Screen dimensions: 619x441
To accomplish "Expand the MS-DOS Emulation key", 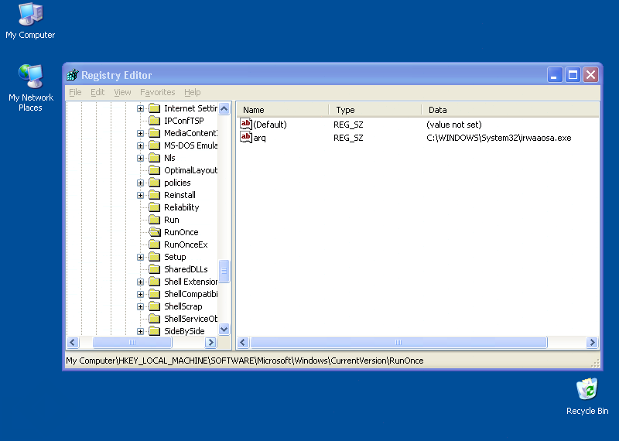I will pyautogui.click(x=140, y=145).
